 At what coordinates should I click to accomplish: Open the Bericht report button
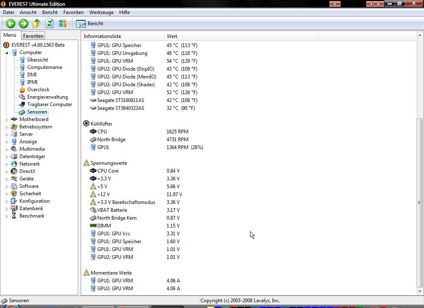(90, 24)
